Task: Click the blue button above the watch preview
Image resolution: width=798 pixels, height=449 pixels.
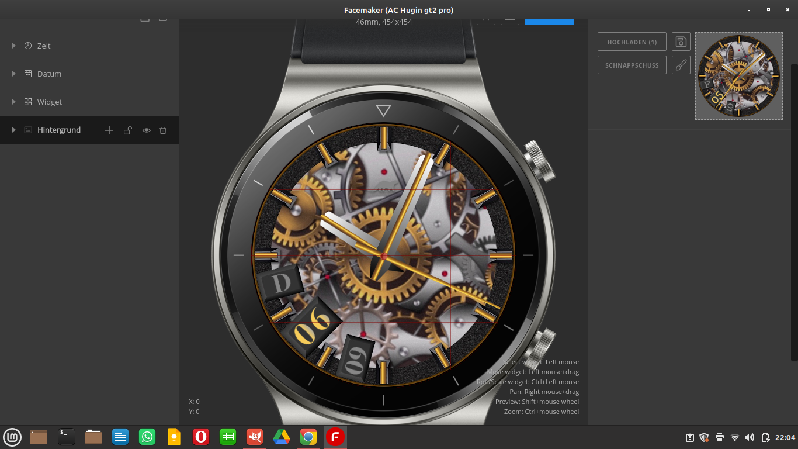Action: pos(549,22)
